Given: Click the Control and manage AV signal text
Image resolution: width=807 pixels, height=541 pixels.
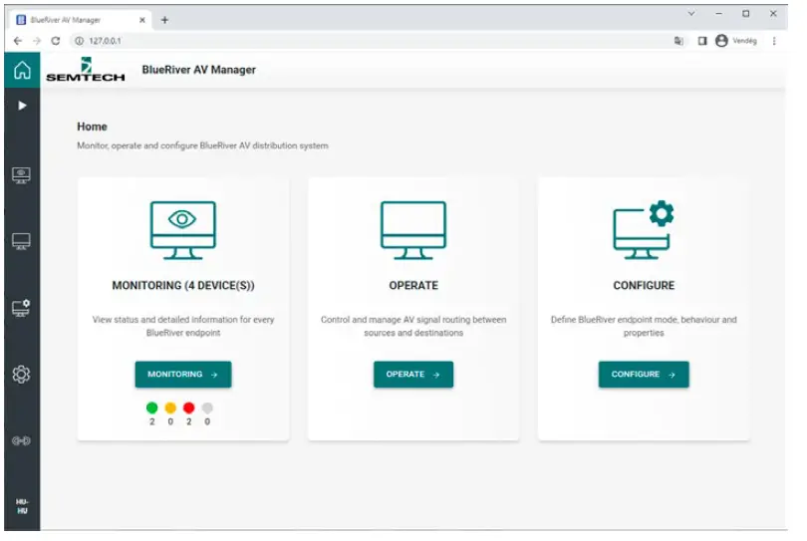Looking at the screenshot, I should pyautogui.click(x=415, y=328).
